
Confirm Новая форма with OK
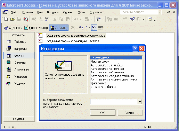[103, 113]
